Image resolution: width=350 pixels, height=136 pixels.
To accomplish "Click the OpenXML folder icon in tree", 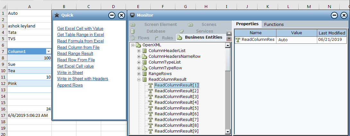I will tap(138, 45).
